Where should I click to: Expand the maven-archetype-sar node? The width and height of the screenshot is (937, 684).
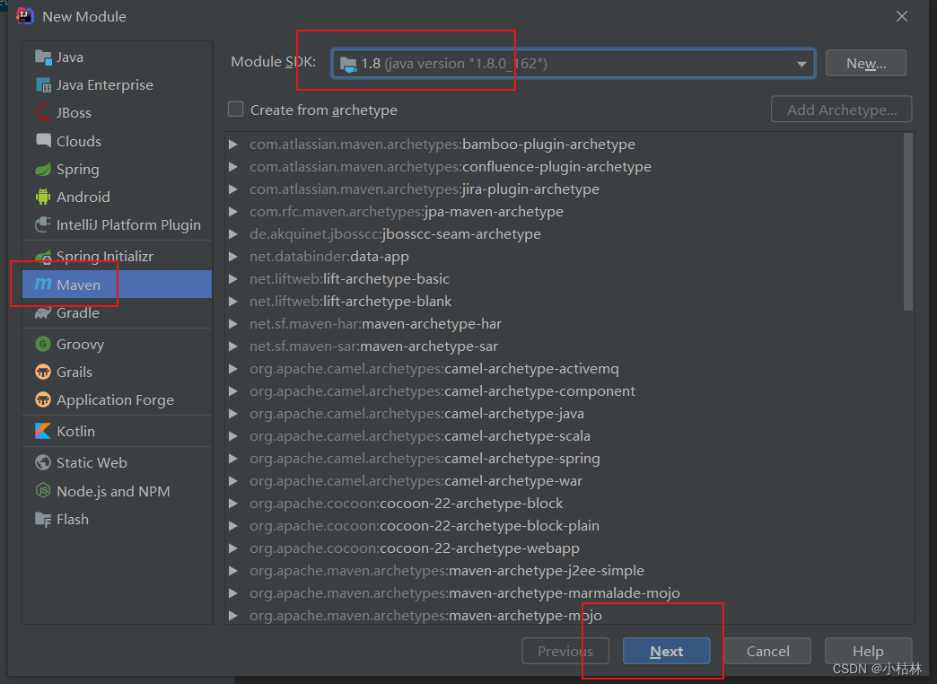pos(233,346)
